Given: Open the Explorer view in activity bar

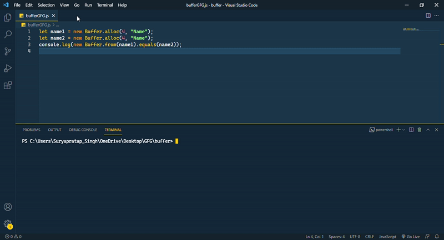Looking at the screenshot, I should coord(8,18).
